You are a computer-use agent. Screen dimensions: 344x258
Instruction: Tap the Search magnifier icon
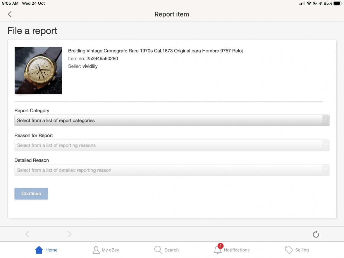click(158, 250)
